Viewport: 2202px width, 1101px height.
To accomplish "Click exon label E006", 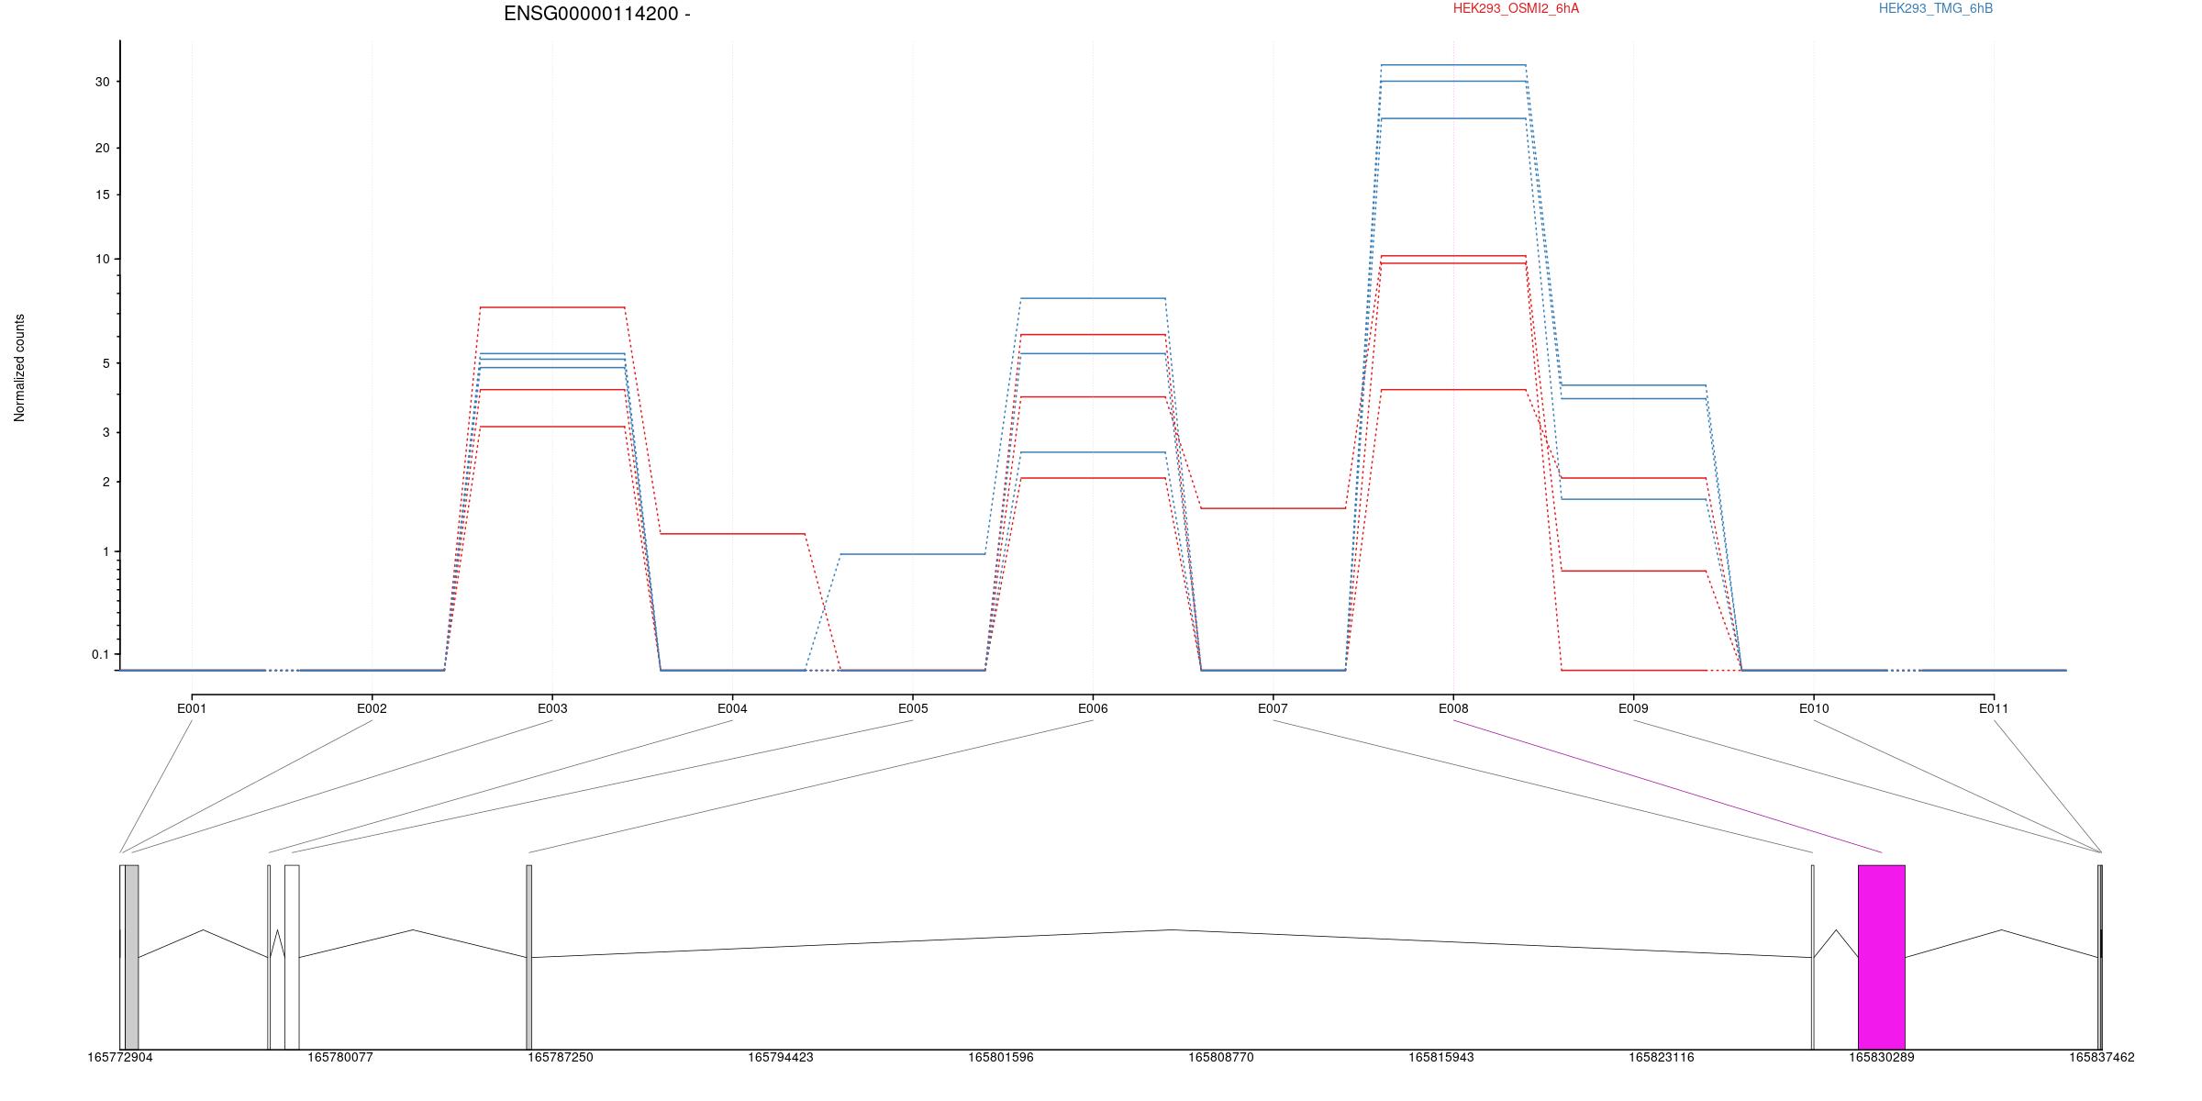I will pos(1093,708).
